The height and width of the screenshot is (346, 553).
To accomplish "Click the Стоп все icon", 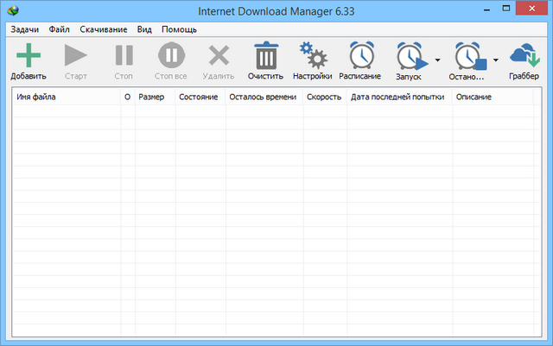I will tap(170, 57).
